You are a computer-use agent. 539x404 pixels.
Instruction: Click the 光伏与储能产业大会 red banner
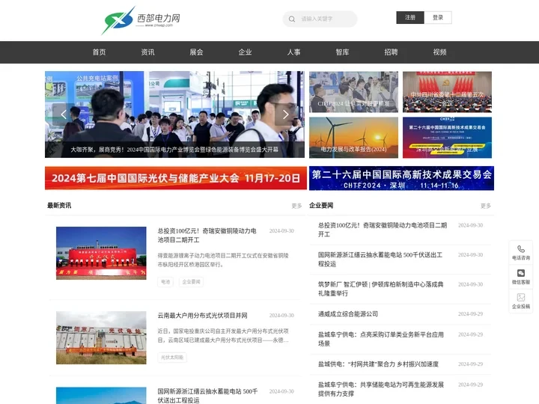point(176,178)
